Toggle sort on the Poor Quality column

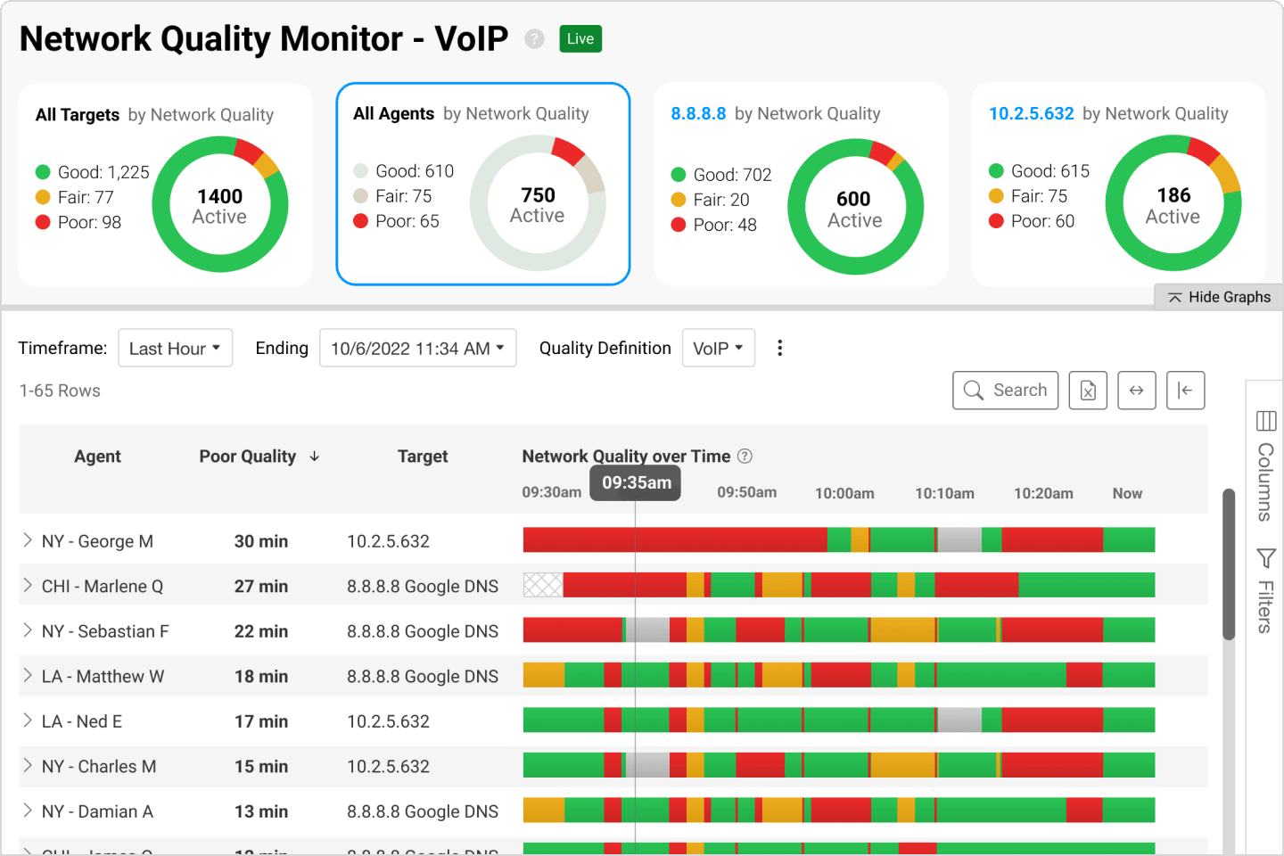click(259, 456)
